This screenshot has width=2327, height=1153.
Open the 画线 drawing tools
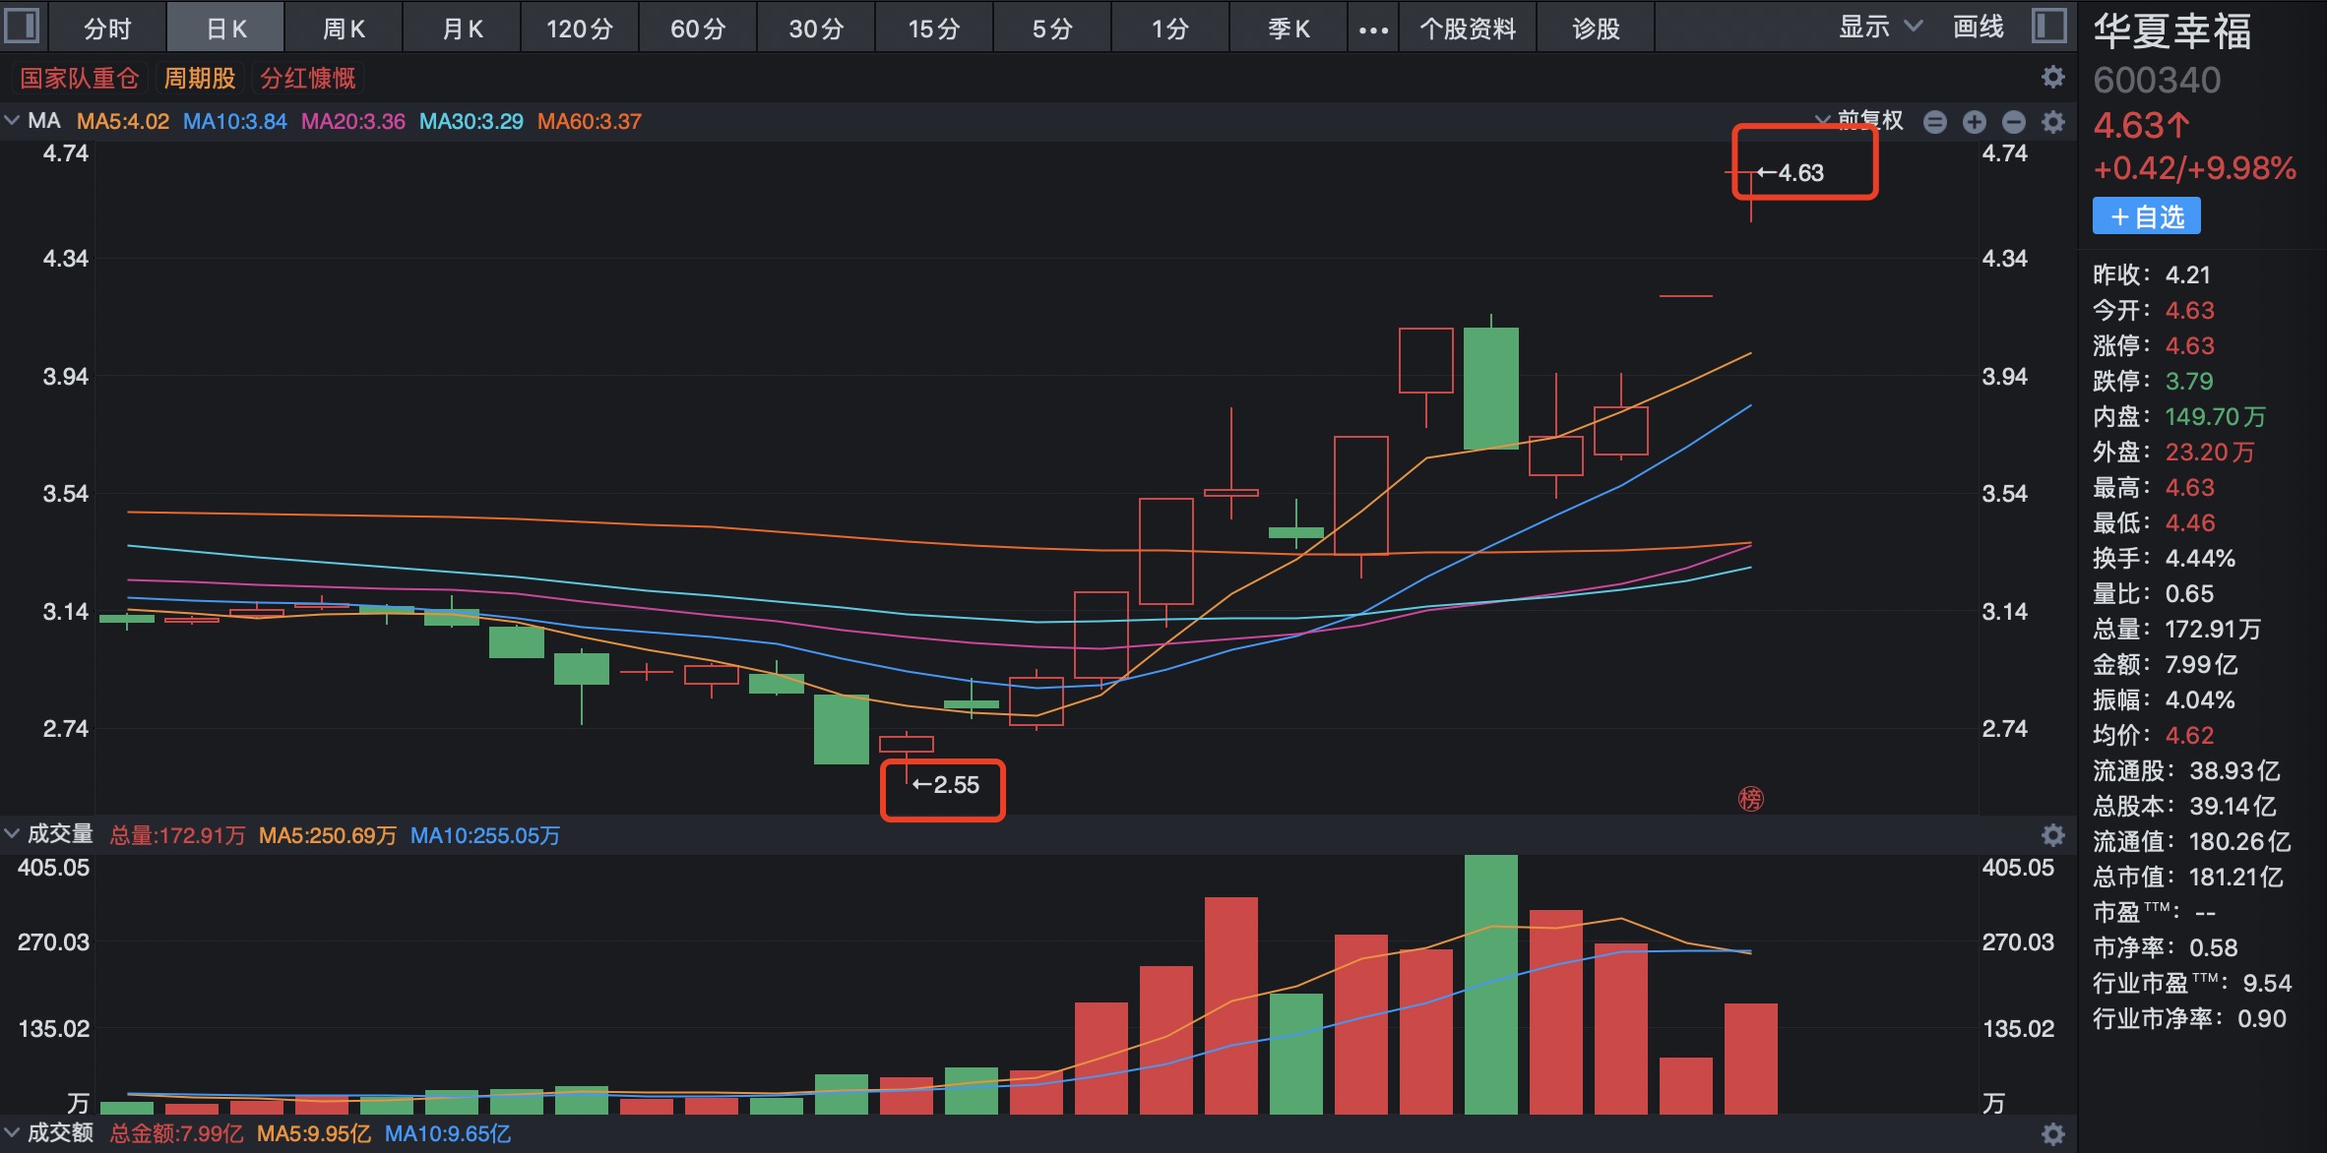tap(1978, 28)
